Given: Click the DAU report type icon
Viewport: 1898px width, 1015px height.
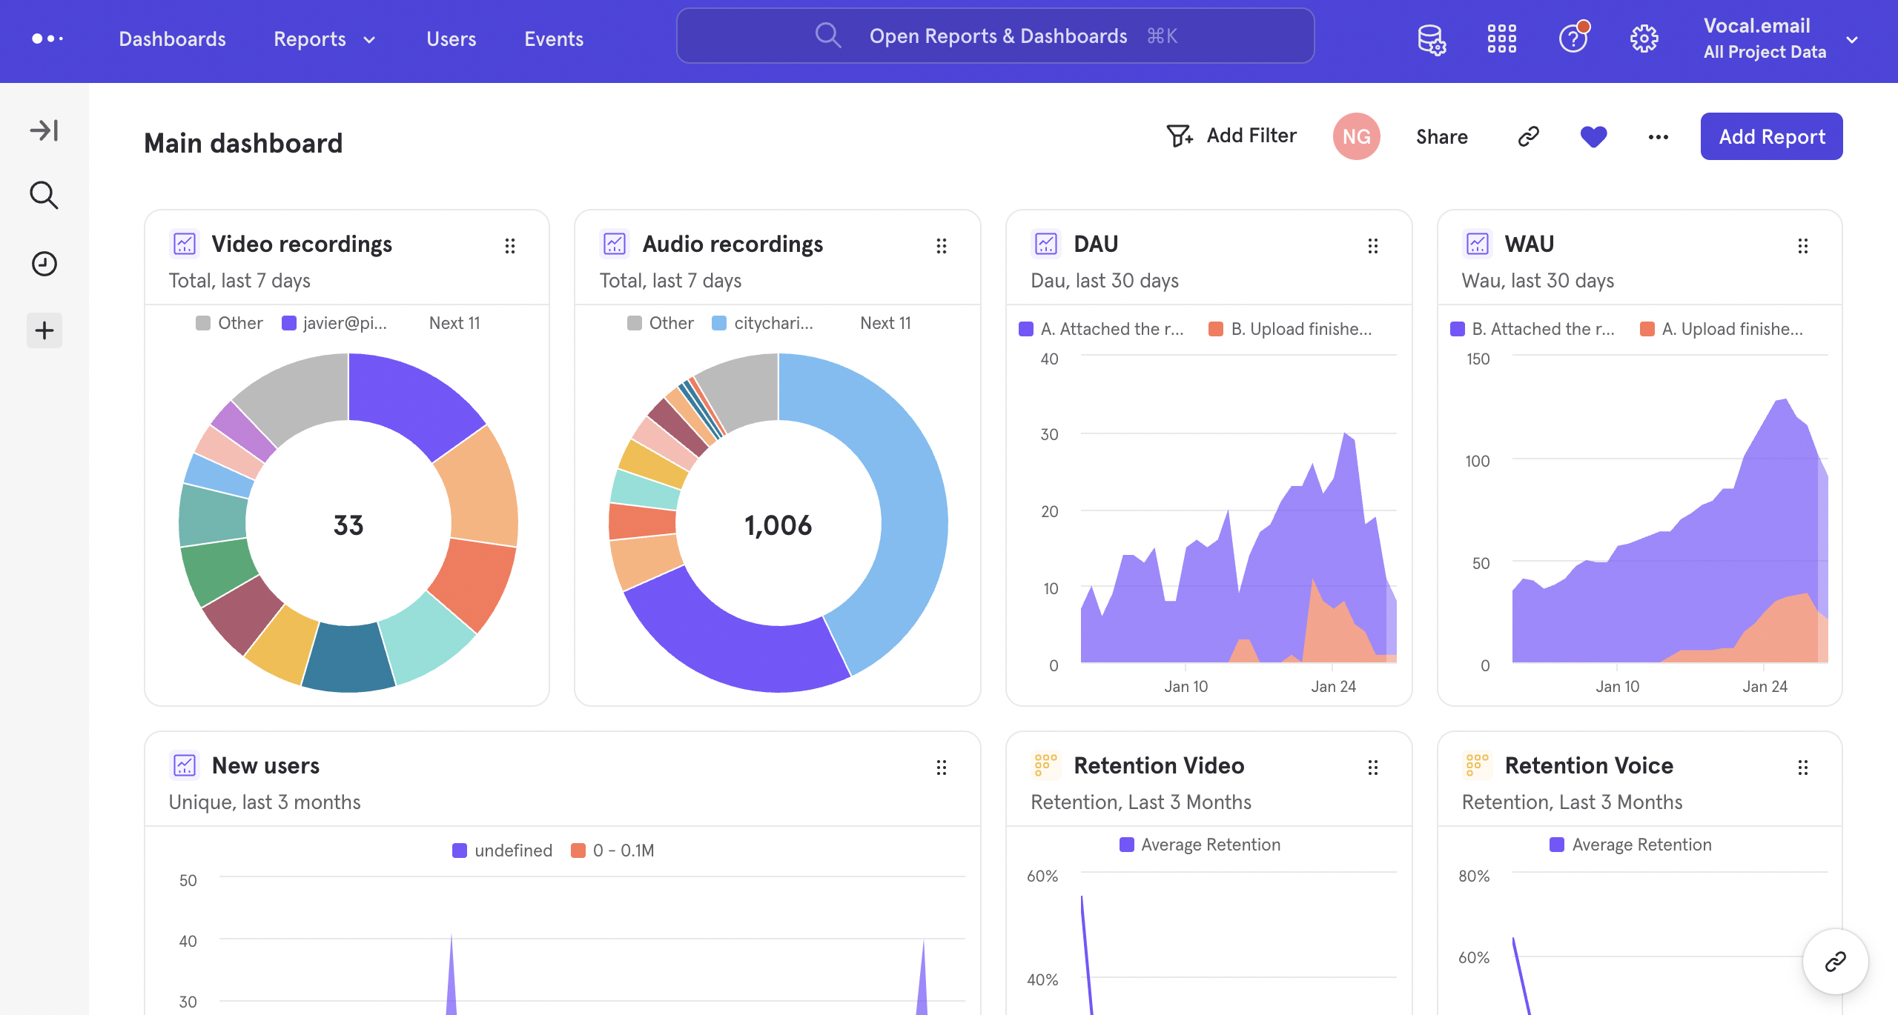Looking at the screenshot, I should click(x=1046, y=244).
